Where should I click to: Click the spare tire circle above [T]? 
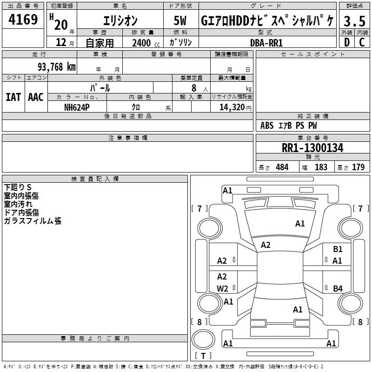[203, 339]
